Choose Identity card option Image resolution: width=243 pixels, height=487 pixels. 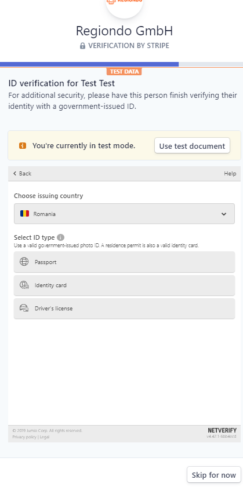[124, 285]
